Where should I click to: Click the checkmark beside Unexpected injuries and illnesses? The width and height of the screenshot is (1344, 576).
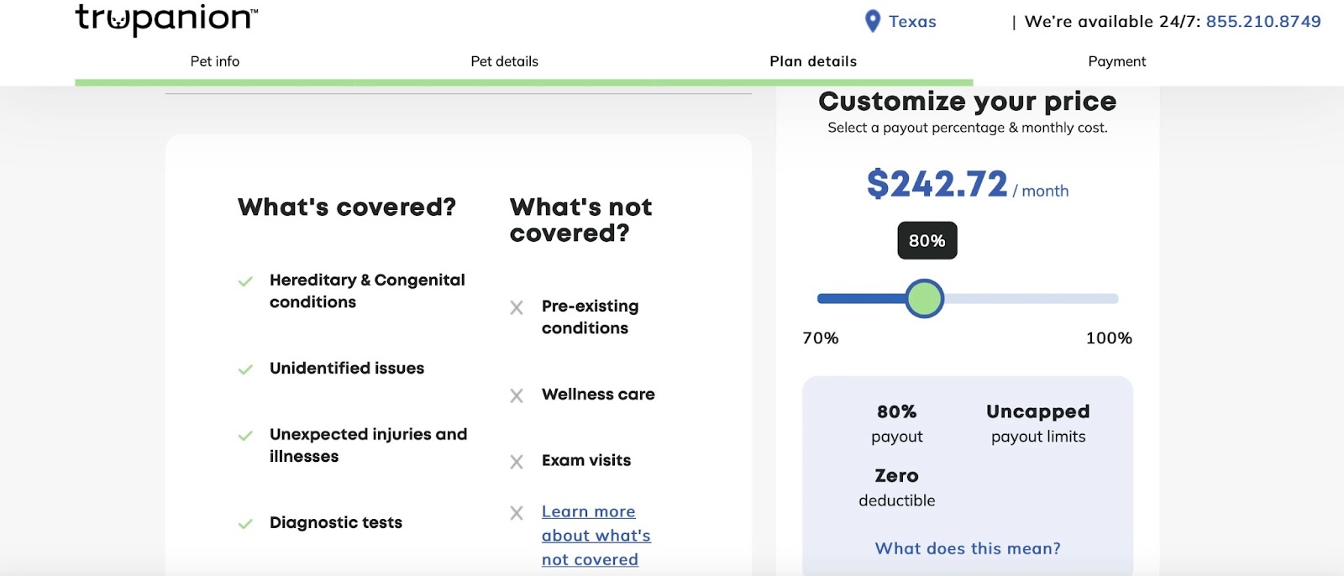pyautogui.click(x=245, y=436)
